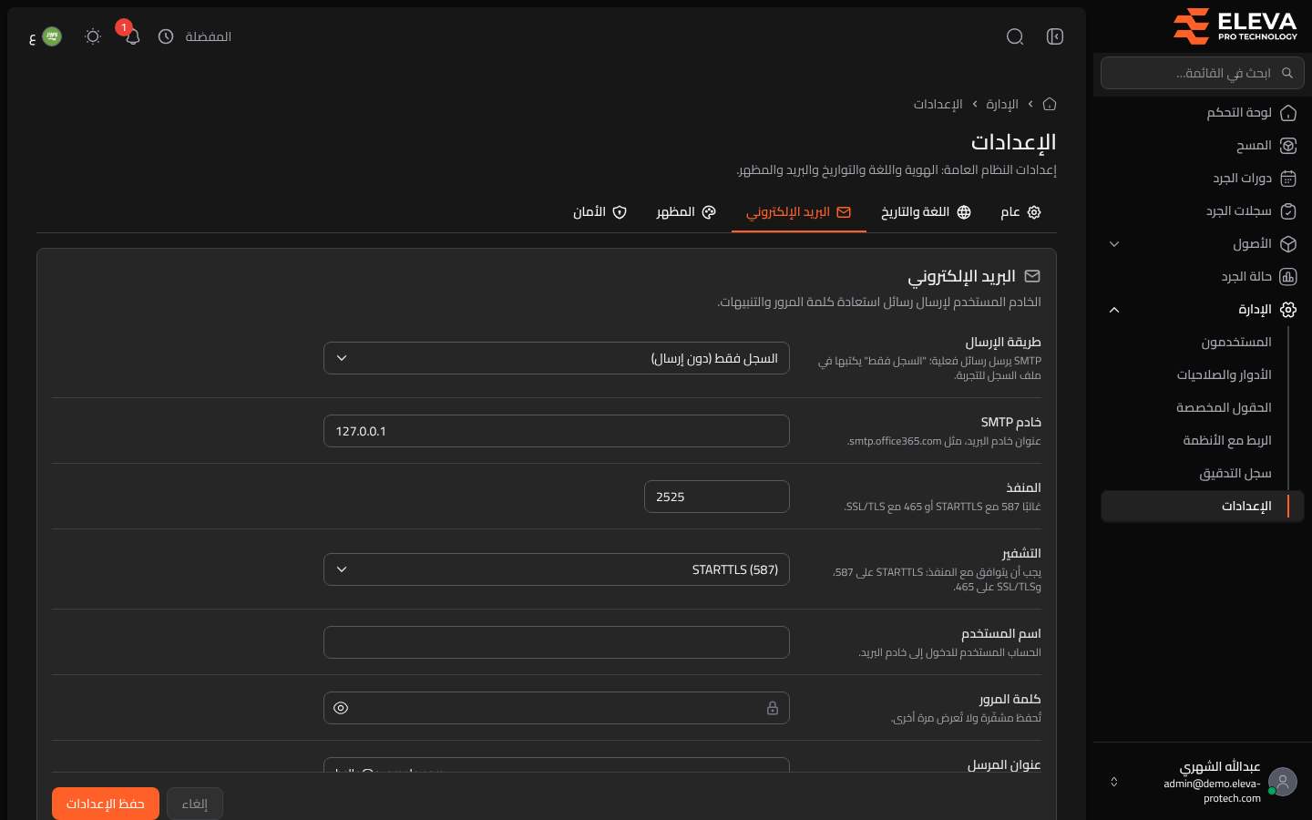
Task: Open لوحة التحكم dashboard in sidebar
Action: point(1199,113)
